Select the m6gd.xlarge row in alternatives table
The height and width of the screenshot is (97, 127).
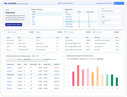34,75
